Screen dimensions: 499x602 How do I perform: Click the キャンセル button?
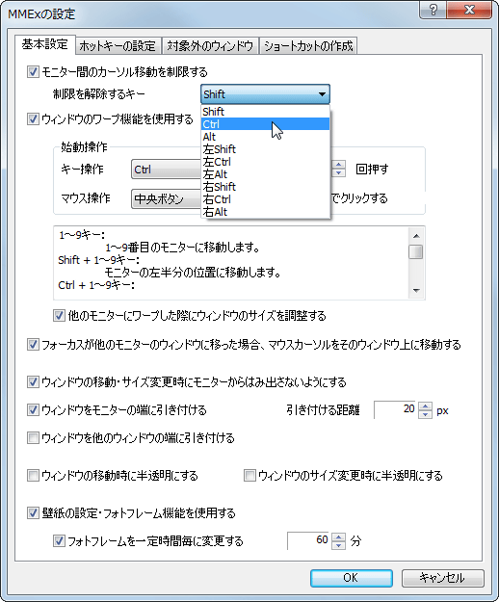(x=442, y=577)
